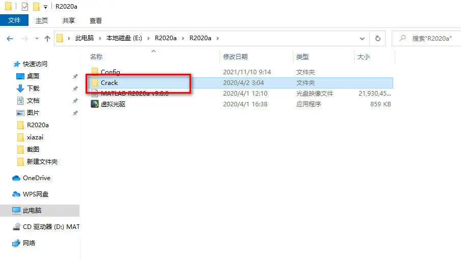Switch to the 共享 ribbon tab
This screenshot has width=461, height=260.
click(x=68, y=20)
